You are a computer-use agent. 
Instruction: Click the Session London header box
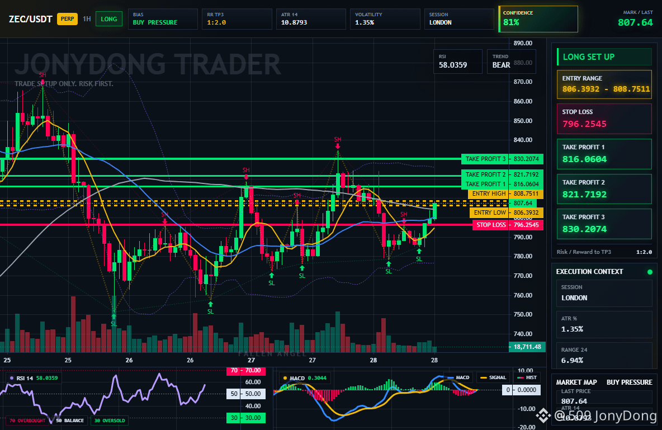[459, 19]
